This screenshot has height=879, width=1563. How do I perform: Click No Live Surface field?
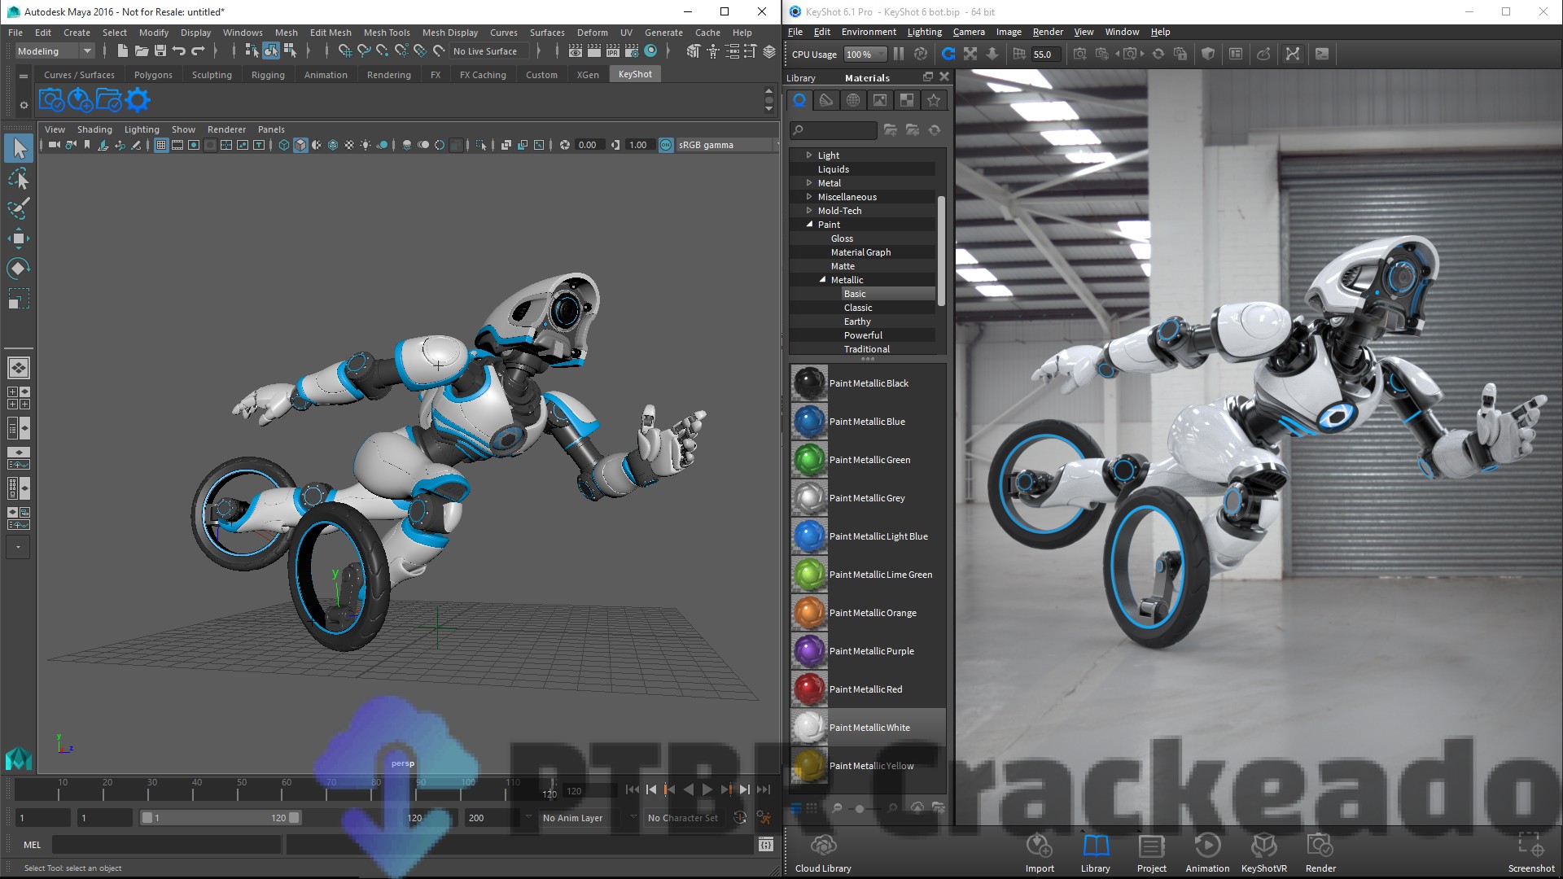click(489, 51)
